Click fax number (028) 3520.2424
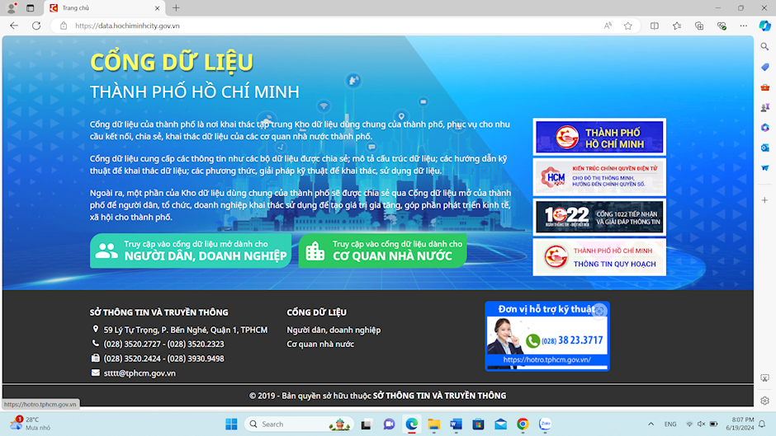776x436 pixels. tap(131, 359)
